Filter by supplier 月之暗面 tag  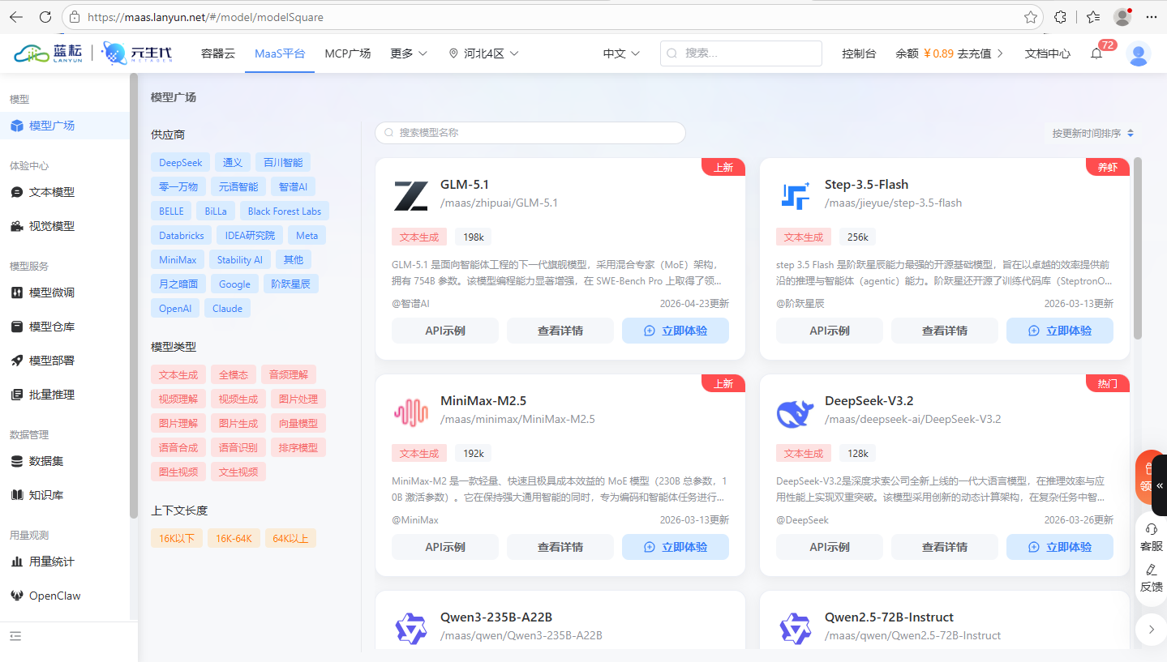[178, 284]
